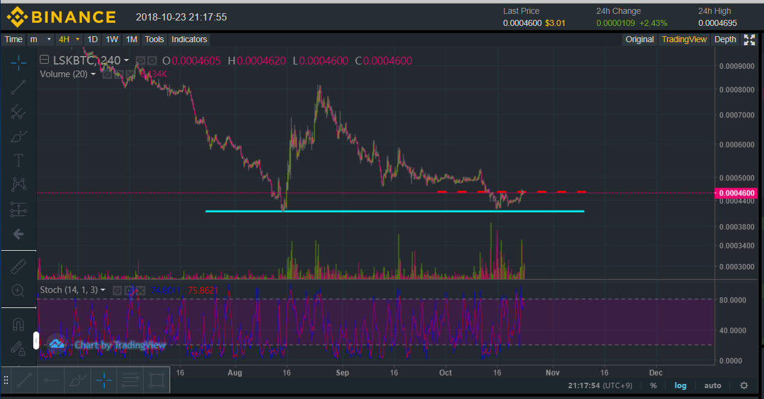Screen dimensions: 764x399
Task: Select the trend line drawing tool
Action: [19, 87]
